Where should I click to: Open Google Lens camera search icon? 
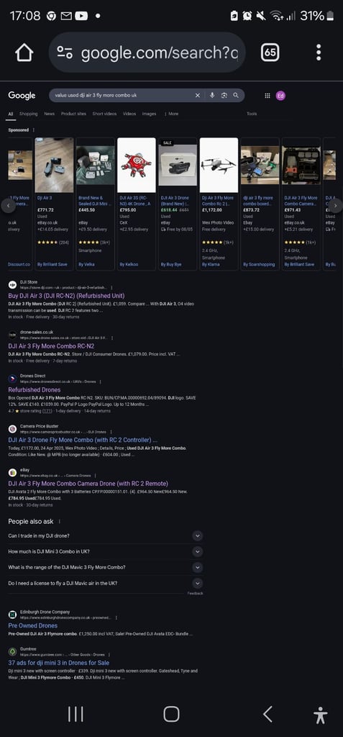pyautogui.click(x=224, y=96)
